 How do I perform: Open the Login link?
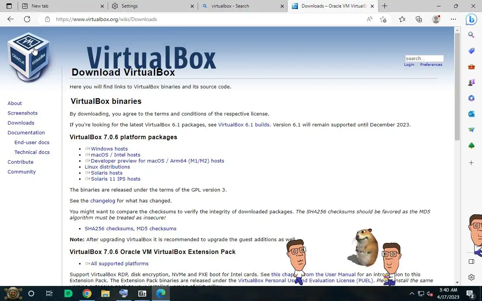[409, 65]
